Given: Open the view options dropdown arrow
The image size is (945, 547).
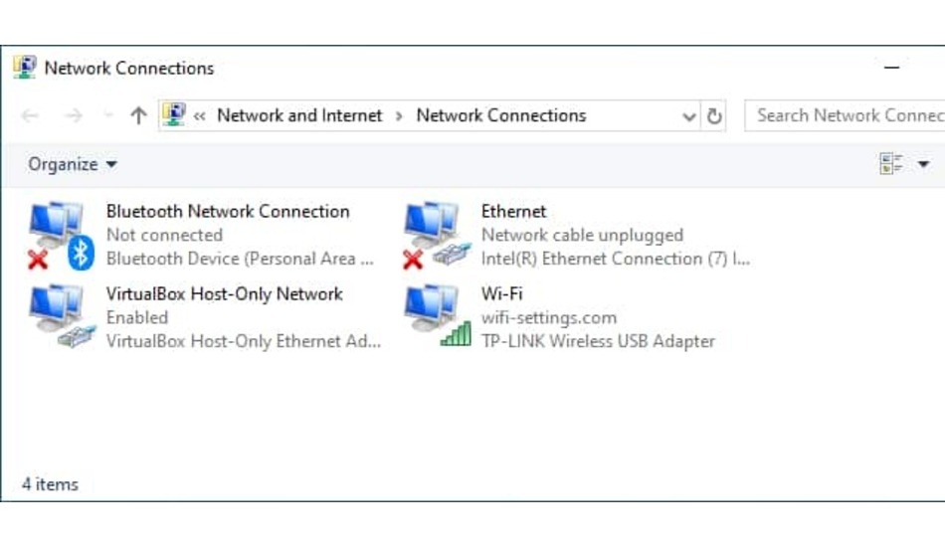Looking at the screenshot, I should pos(923,164).
